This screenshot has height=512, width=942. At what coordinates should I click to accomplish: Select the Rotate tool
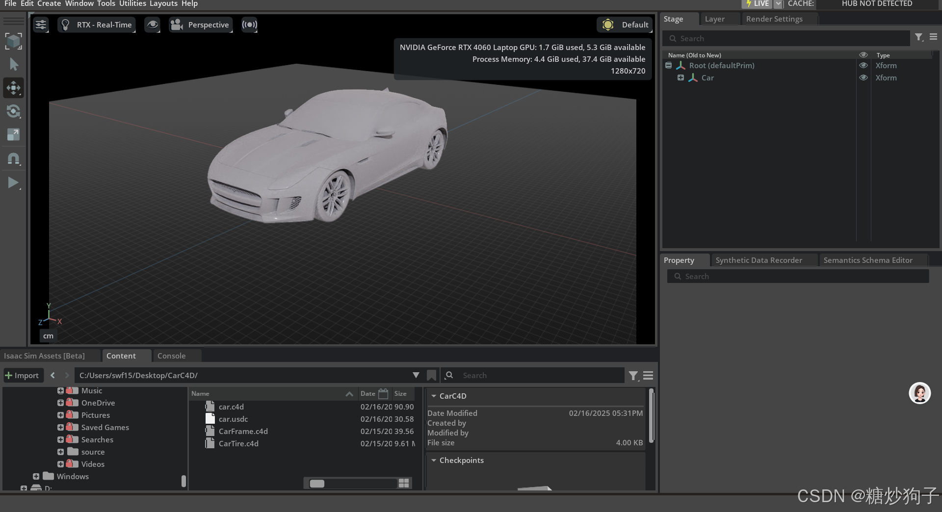[x=13, y=112]
